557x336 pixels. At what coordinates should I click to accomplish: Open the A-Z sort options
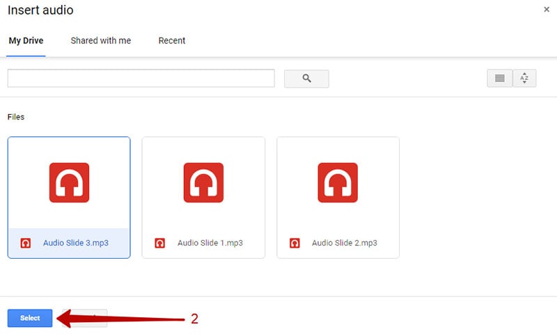point(524,78)
